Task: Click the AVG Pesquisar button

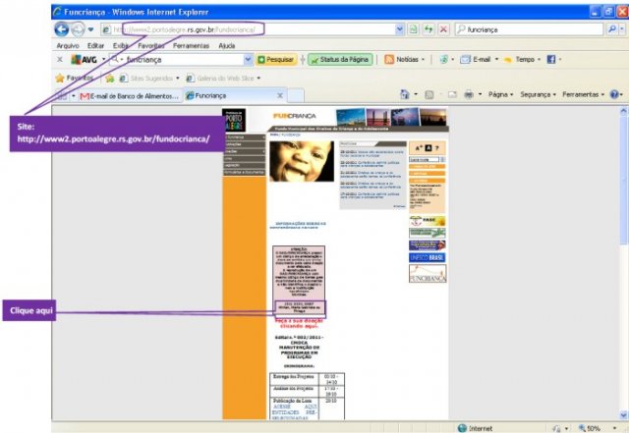Action: point(277,60)
